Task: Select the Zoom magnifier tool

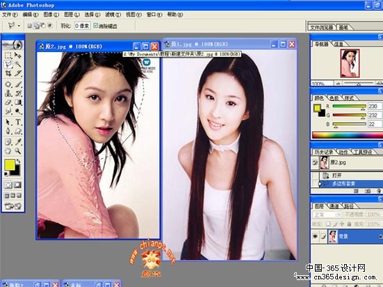Action: (x=18, y=151)
